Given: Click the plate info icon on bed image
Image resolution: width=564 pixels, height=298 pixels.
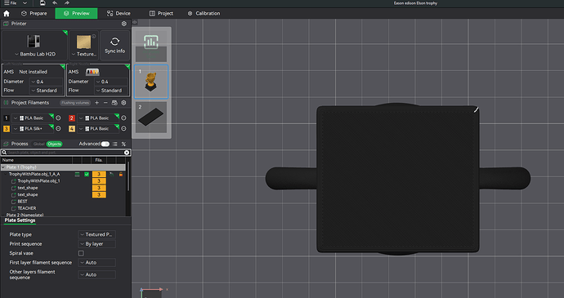Looking at the screenshot, I should 94,36.
